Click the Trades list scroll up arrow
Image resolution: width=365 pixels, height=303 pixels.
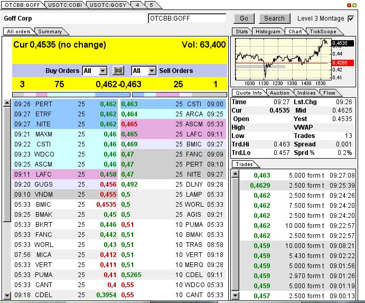pos(236,173)
